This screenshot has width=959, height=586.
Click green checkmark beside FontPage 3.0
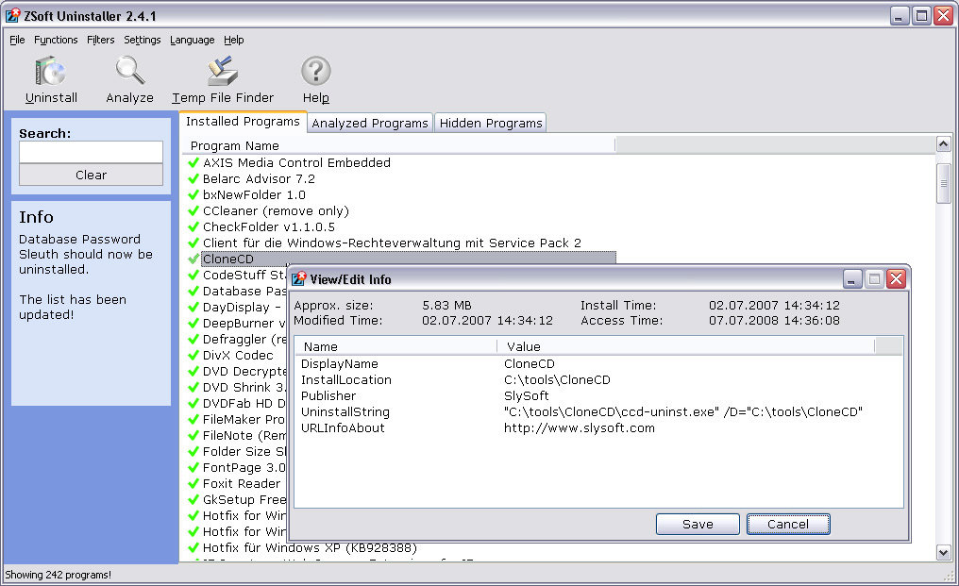point(193,468)
